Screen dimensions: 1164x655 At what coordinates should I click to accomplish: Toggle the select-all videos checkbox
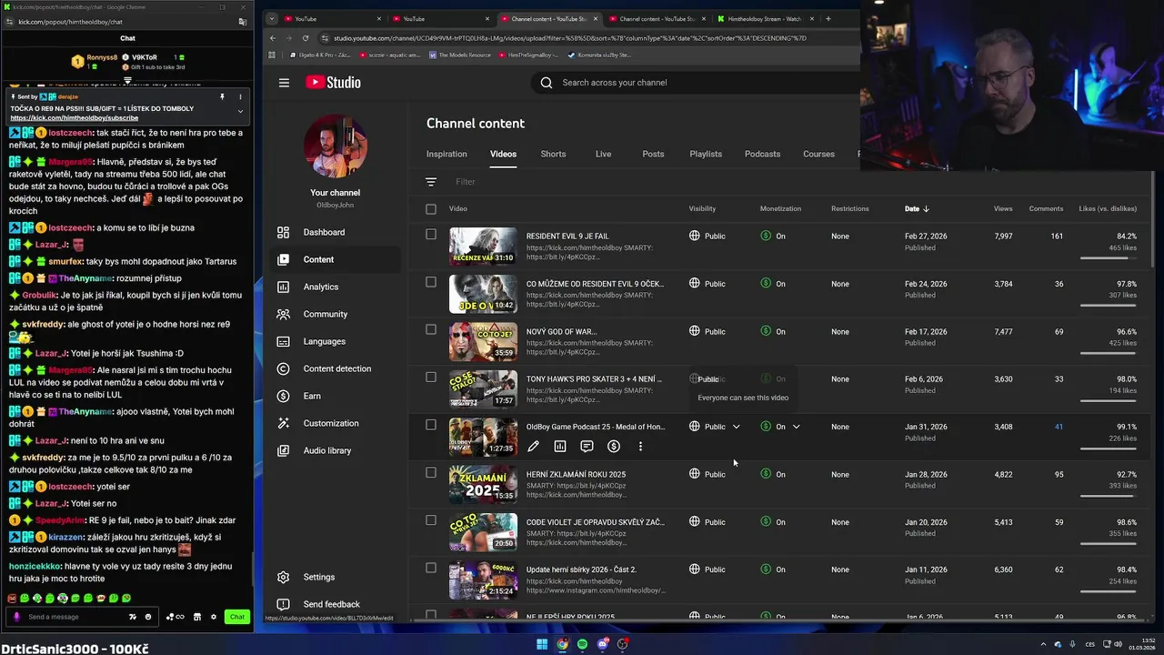click(431, 209)
